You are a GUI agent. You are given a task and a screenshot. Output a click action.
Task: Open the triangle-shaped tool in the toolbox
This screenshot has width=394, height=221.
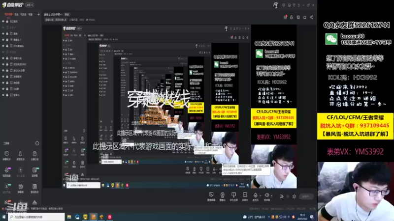tap(34, 202)
